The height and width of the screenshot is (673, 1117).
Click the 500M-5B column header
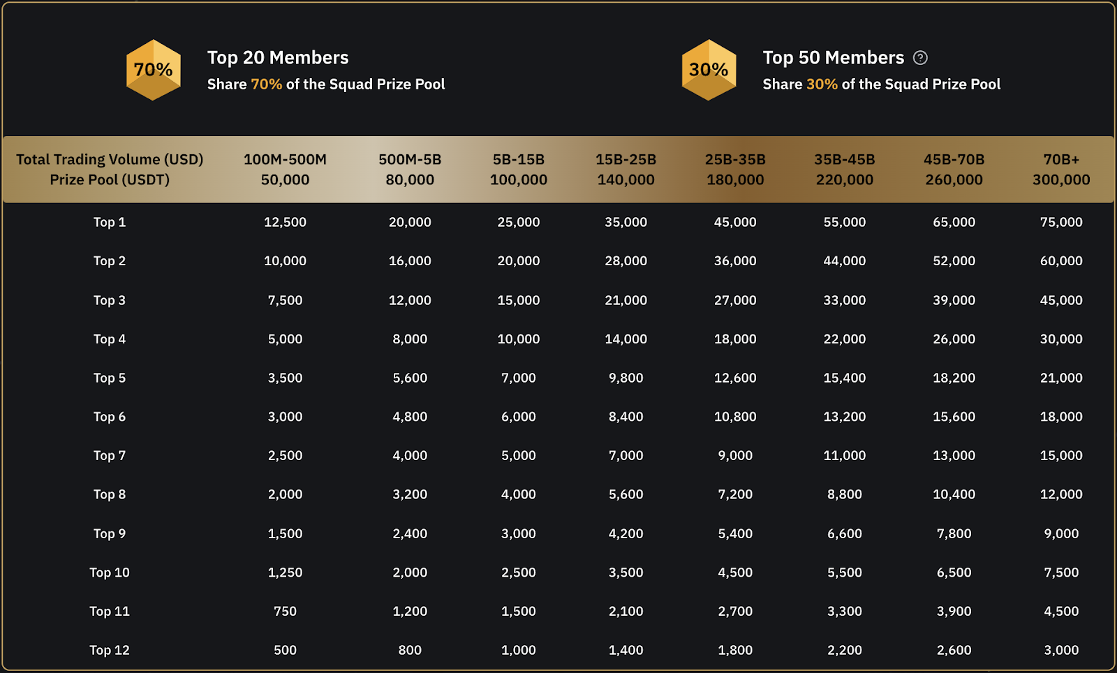click(x=410, y=159)
